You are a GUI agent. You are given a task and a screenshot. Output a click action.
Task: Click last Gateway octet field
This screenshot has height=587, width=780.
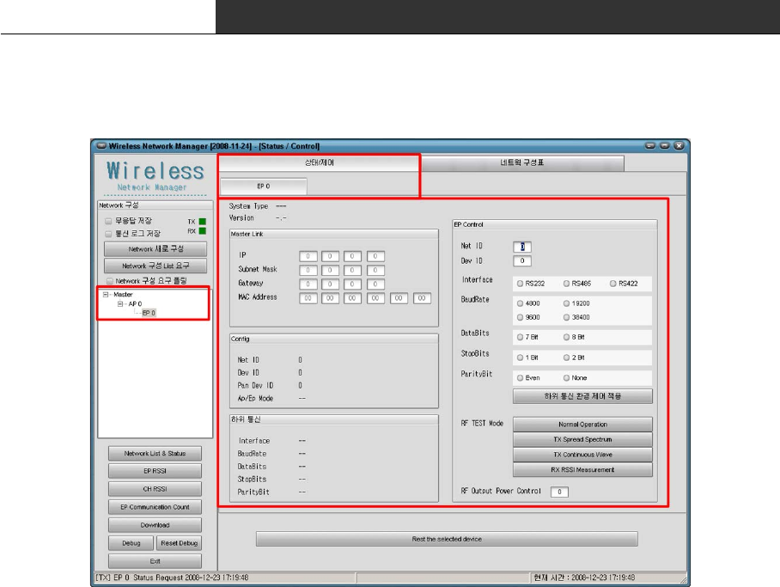click(x=375, y=284)
